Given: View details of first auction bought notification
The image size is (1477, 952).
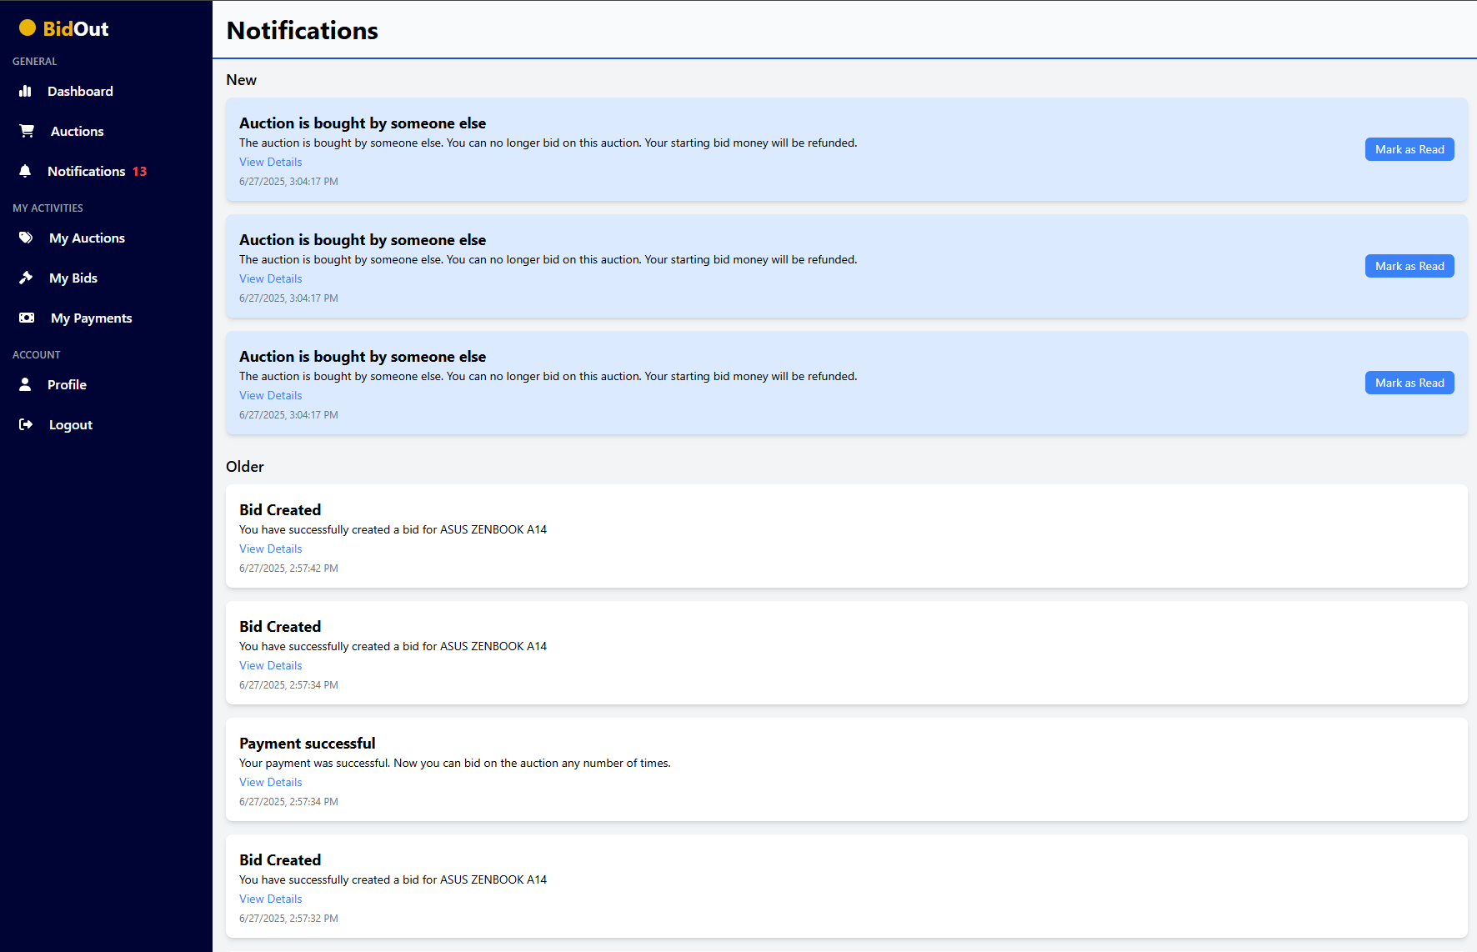Looking at the screenshot, I should coord(270,162).
